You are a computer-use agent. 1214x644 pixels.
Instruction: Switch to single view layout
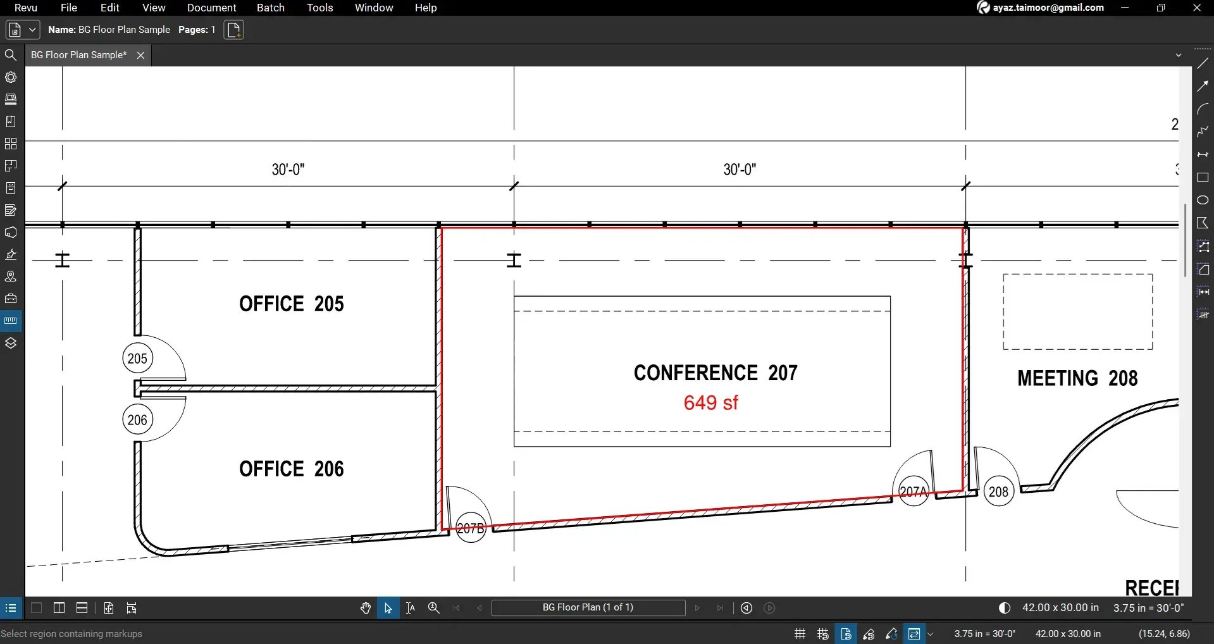(37, 608)
